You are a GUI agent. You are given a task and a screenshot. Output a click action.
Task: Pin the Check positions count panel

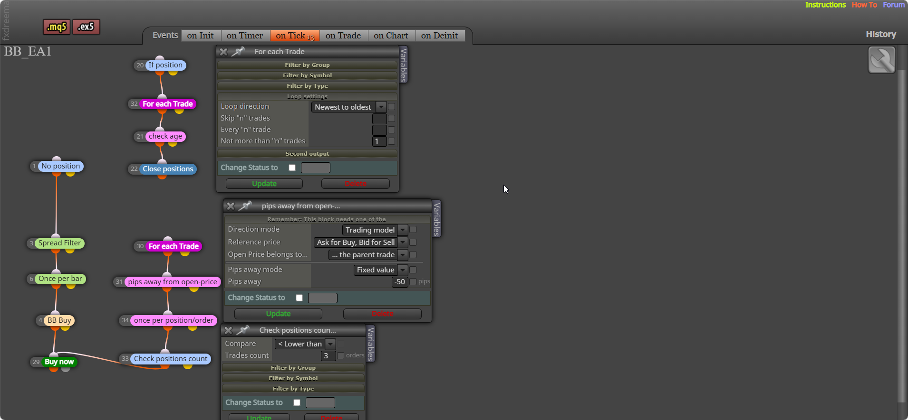point(243,330)
